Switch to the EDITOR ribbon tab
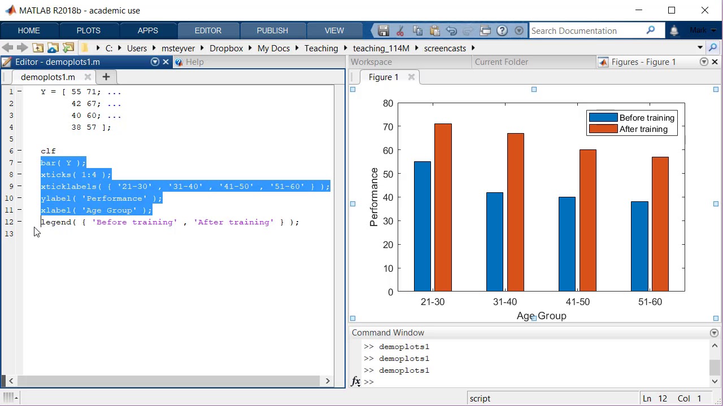723x406 pixels. (x=208, y=30)
